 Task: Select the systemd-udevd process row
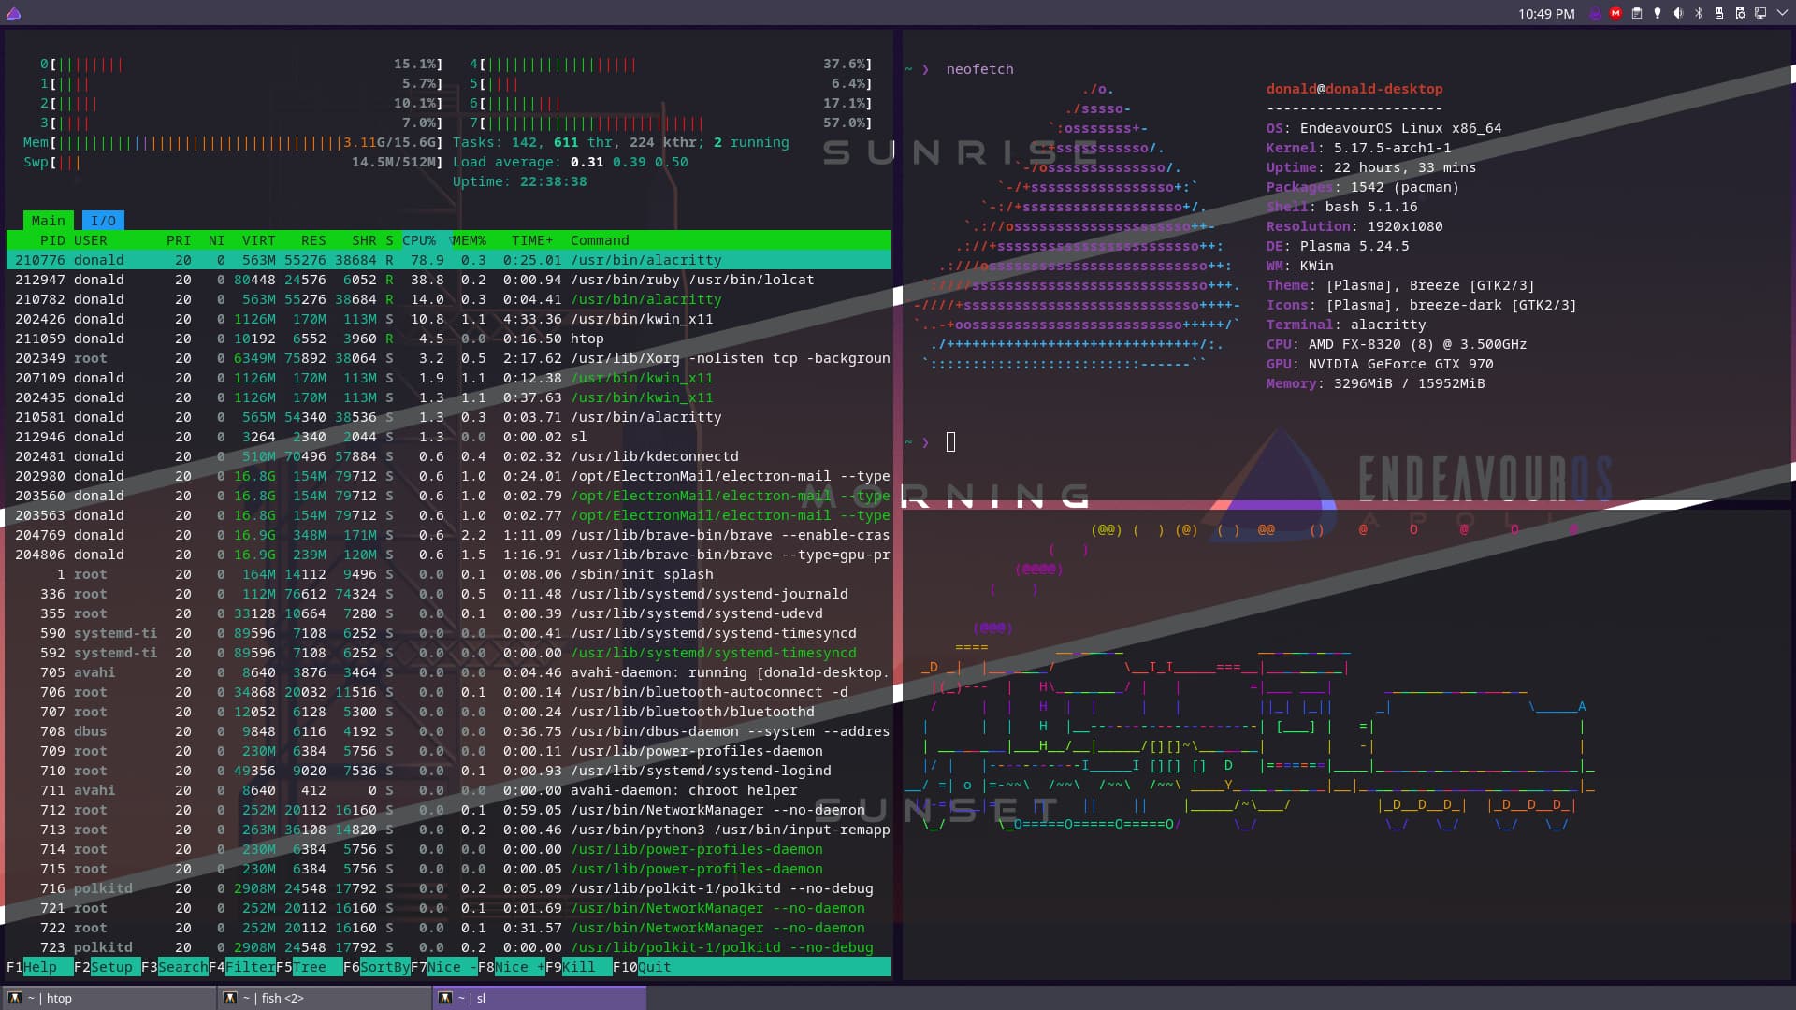(448, 613)
